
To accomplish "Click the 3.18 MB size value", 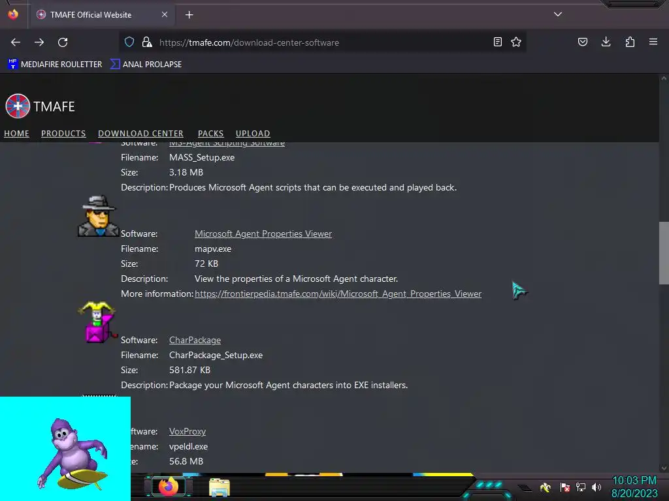I will 186,172.
